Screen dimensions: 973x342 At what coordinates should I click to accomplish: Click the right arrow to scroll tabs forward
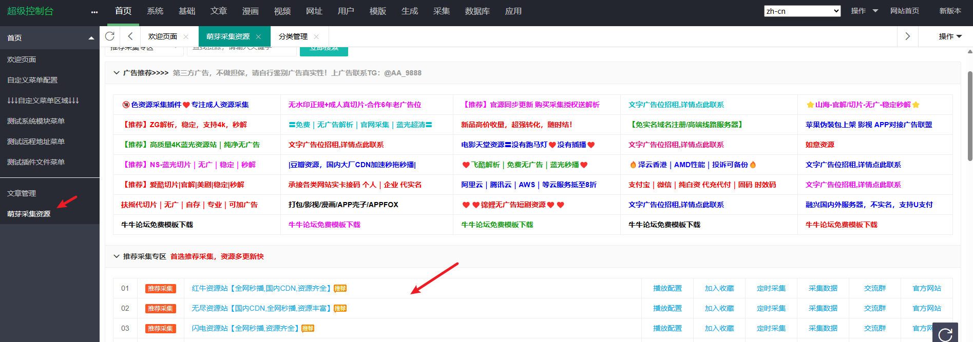coord(907,36)
